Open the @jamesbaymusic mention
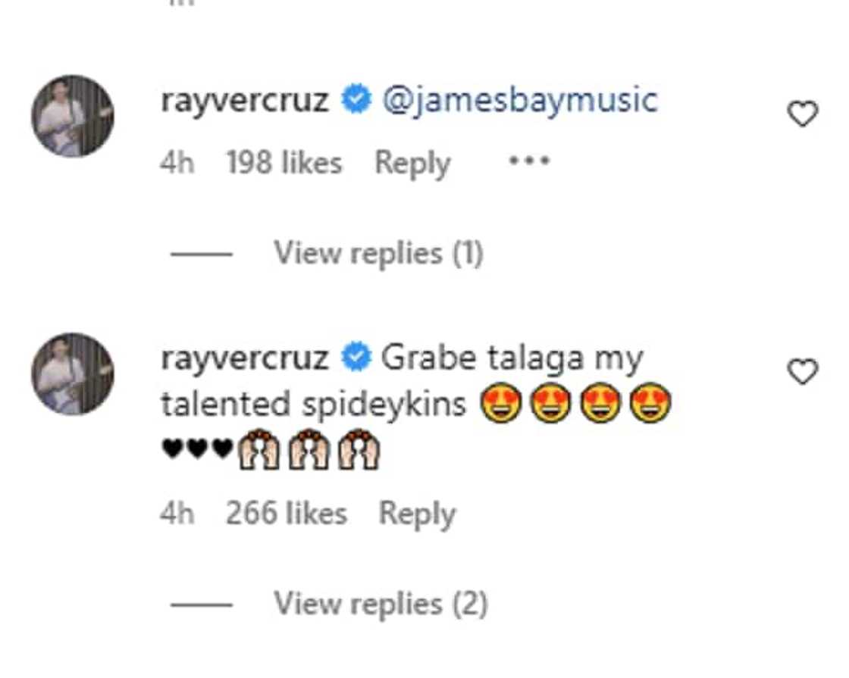 [520, 101]
